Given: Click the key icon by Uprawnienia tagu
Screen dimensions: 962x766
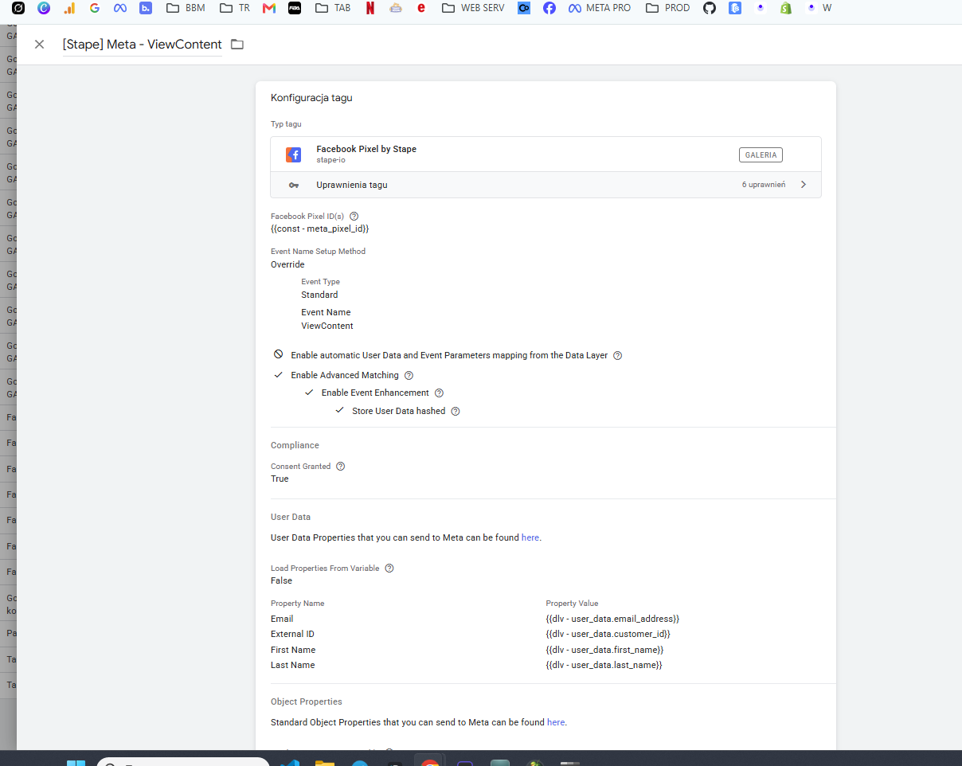Looking at the screenshot, I should (x=294, y=185).
